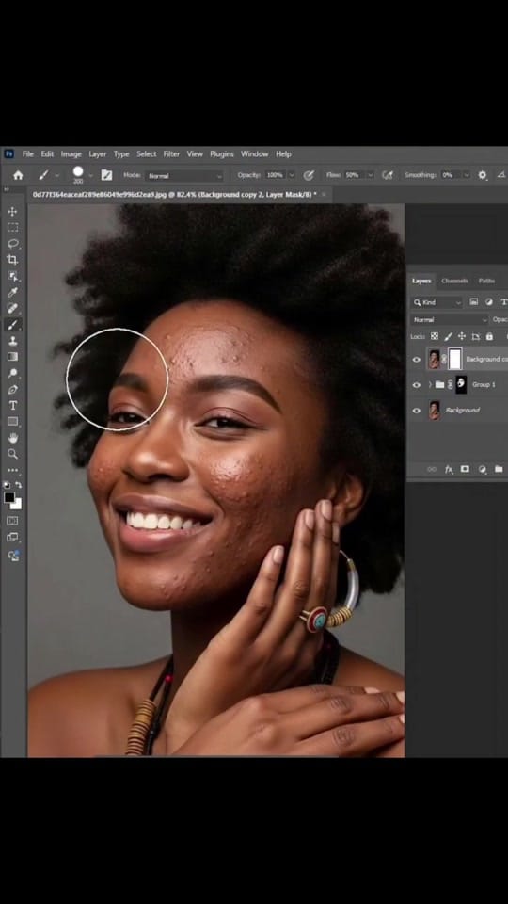Filter layers for pixel layers
The height and width of the screenshot is (904, 508).
tap(473, 302)
